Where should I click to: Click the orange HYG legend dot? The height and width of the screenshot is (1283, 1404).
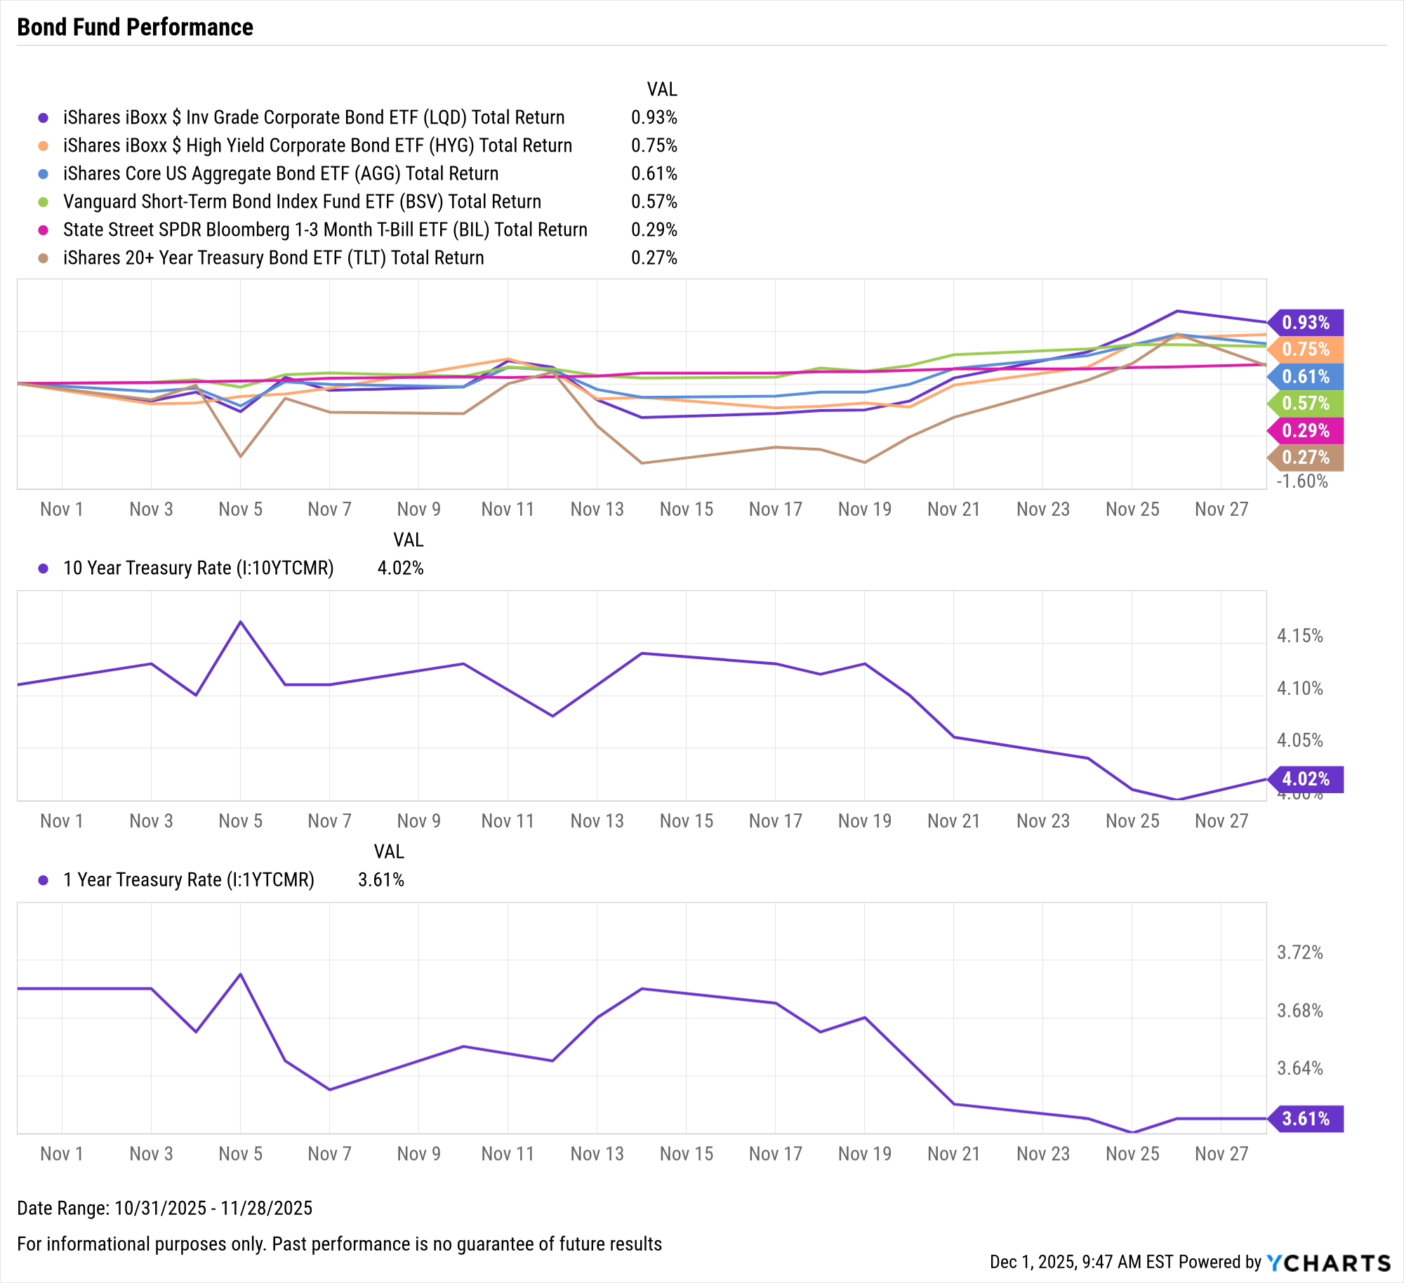click(x=44, y=146)
